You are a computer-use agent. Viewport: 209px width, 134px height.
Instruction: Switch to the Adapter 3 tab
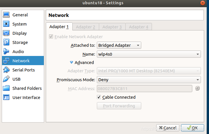coord(112,27)
